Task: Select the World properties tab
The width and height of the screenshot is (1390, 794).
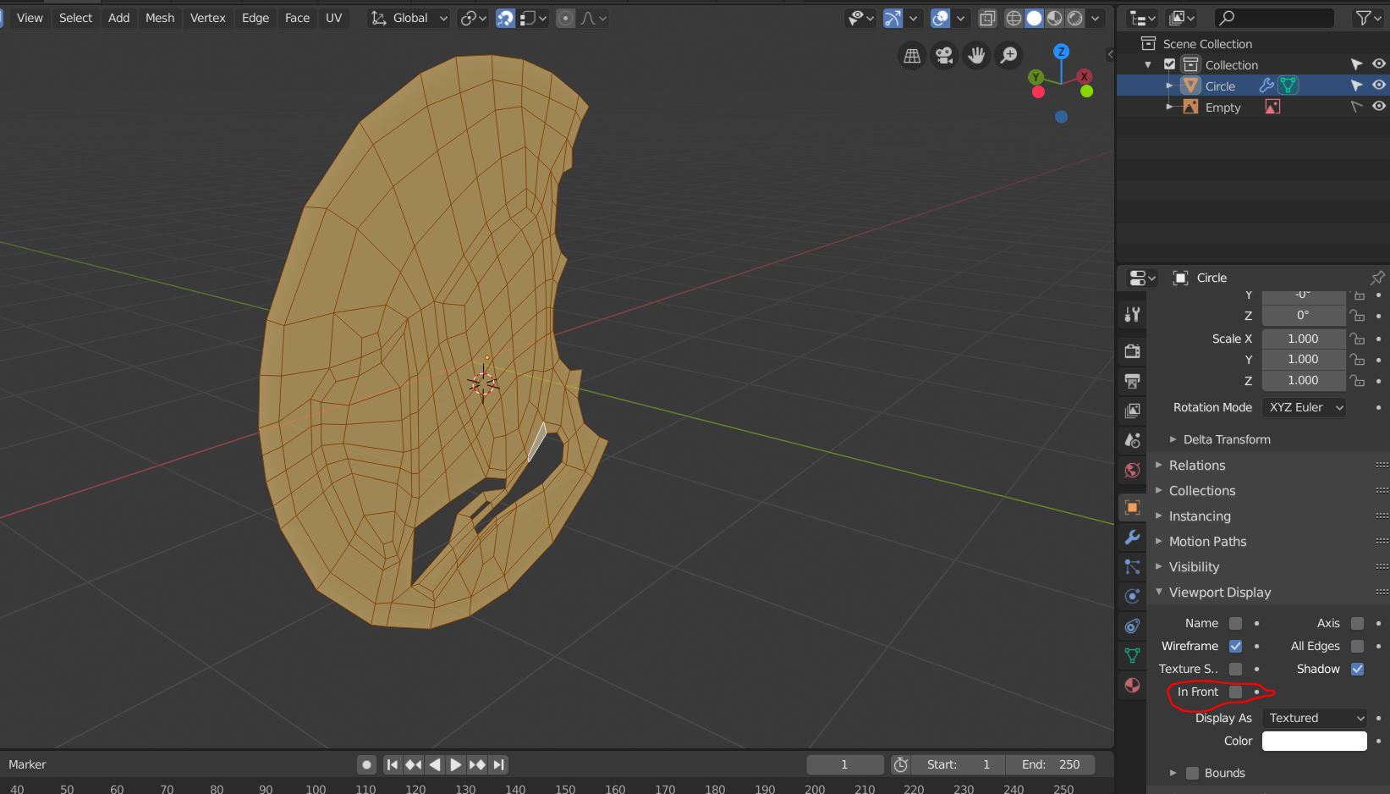Action: [1132, 471]
